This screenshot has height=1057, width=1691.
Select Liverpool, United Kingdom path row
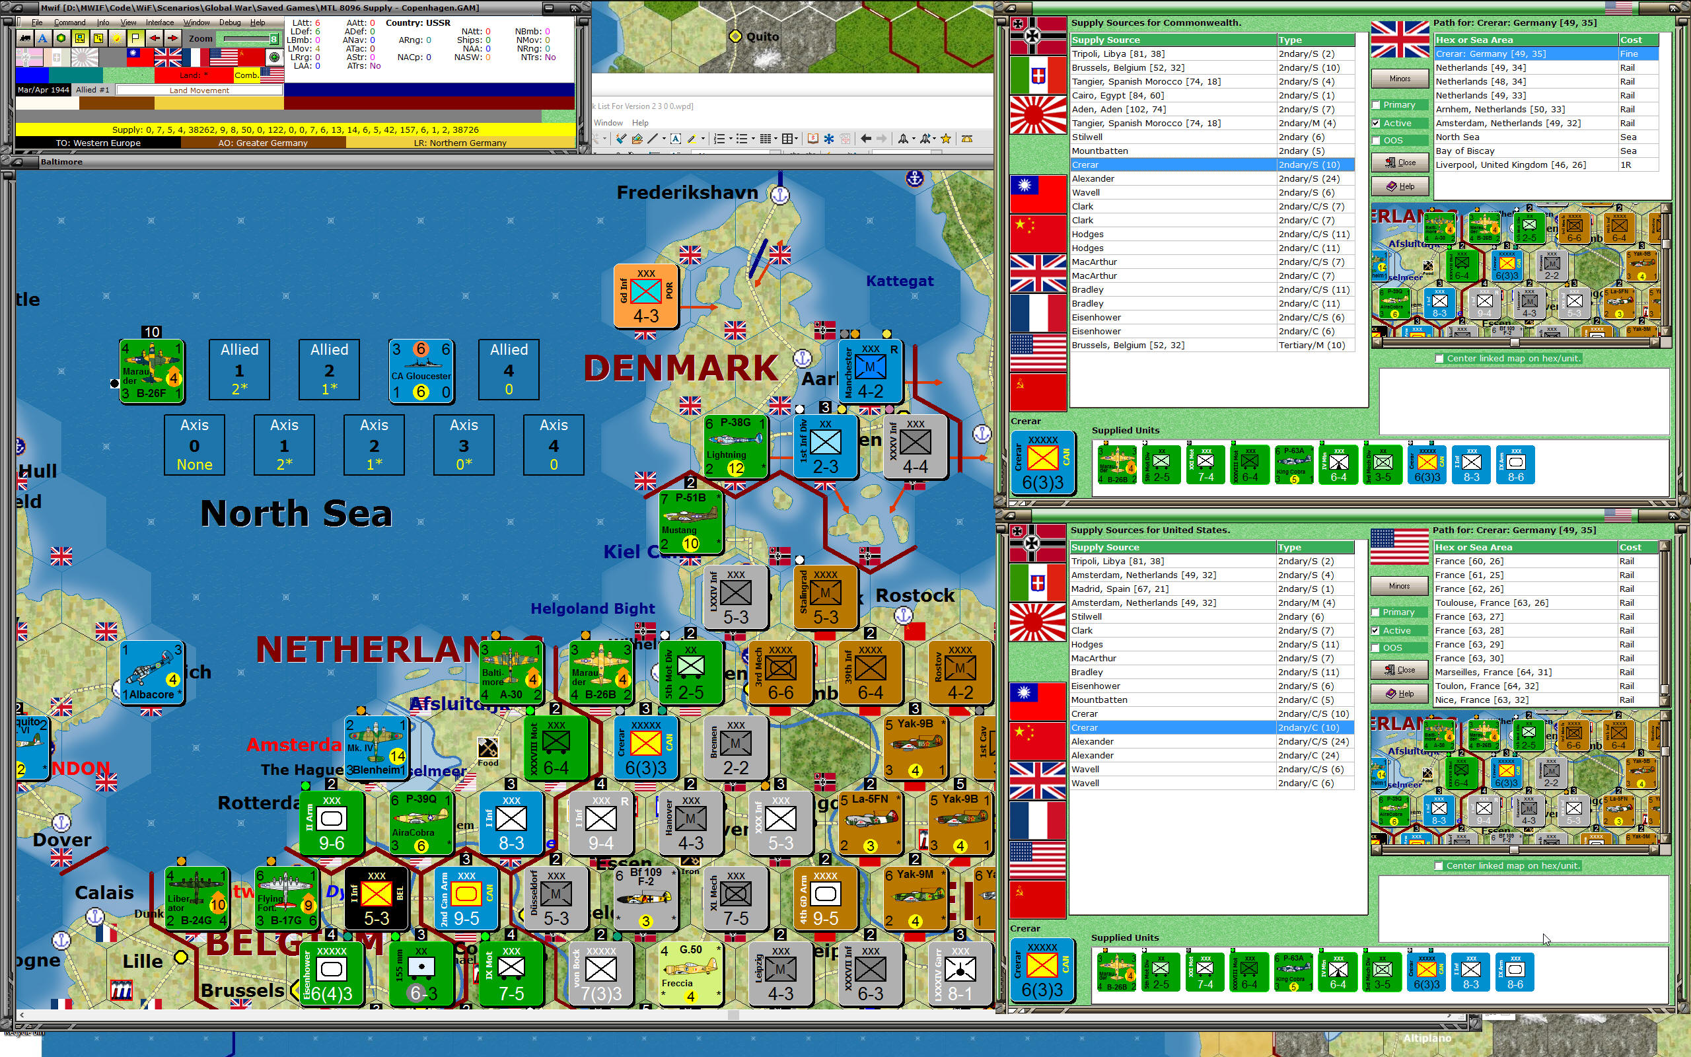coord(1546,165)
